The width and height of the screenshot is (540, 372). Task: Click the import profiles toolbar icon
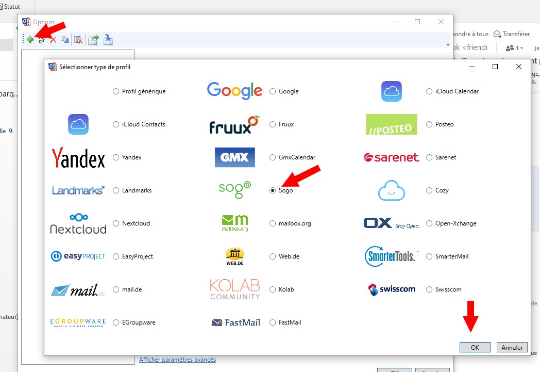108,40
